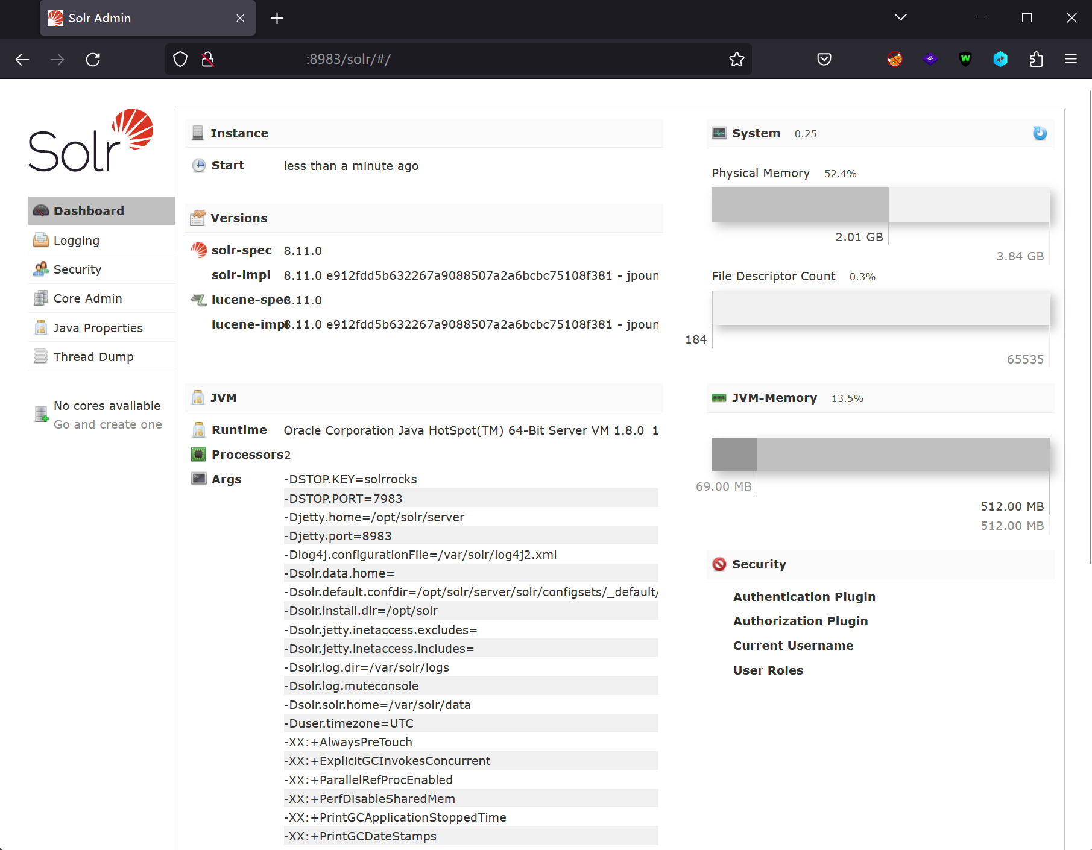Select the Solr Admin tab
Viewport: 1092px width, 850px height.
point(148,18)
